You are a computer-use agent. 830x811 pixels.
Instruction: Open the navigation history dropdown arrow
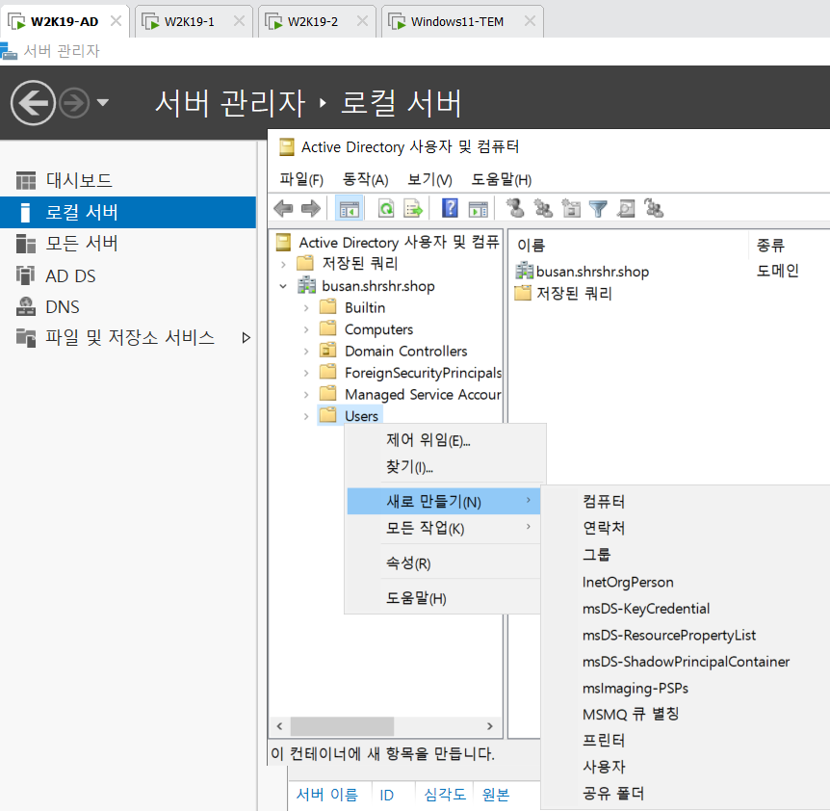pos(103,102)
